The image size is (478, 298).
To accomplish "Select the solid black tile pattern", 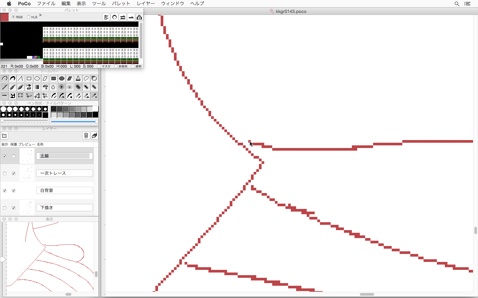I will 96,115.
